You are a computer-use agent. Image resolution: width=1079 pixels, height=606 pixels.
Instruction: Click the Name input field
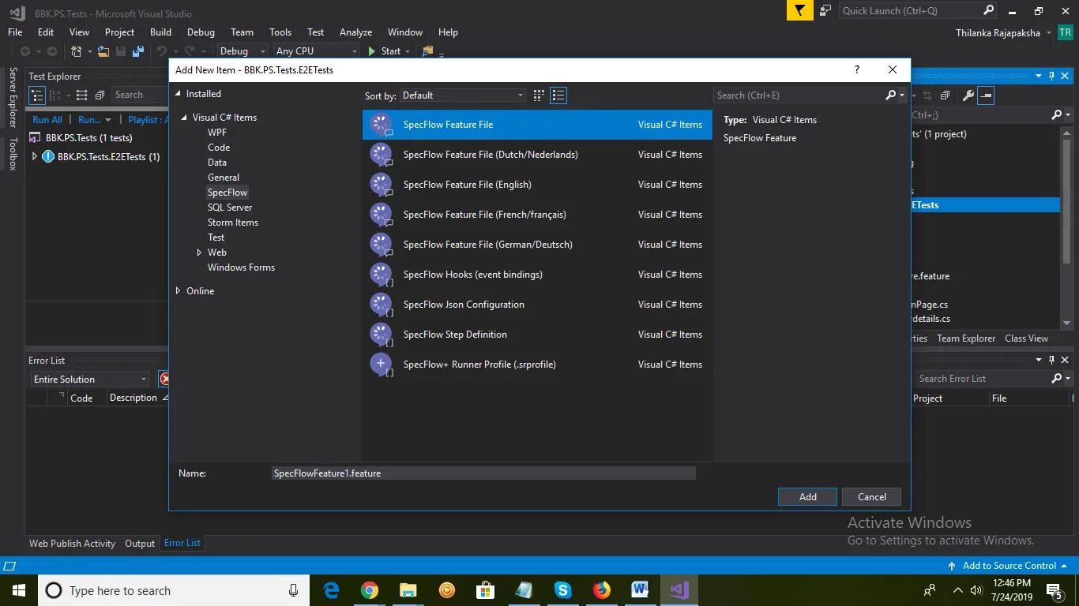tap(483, 473)
